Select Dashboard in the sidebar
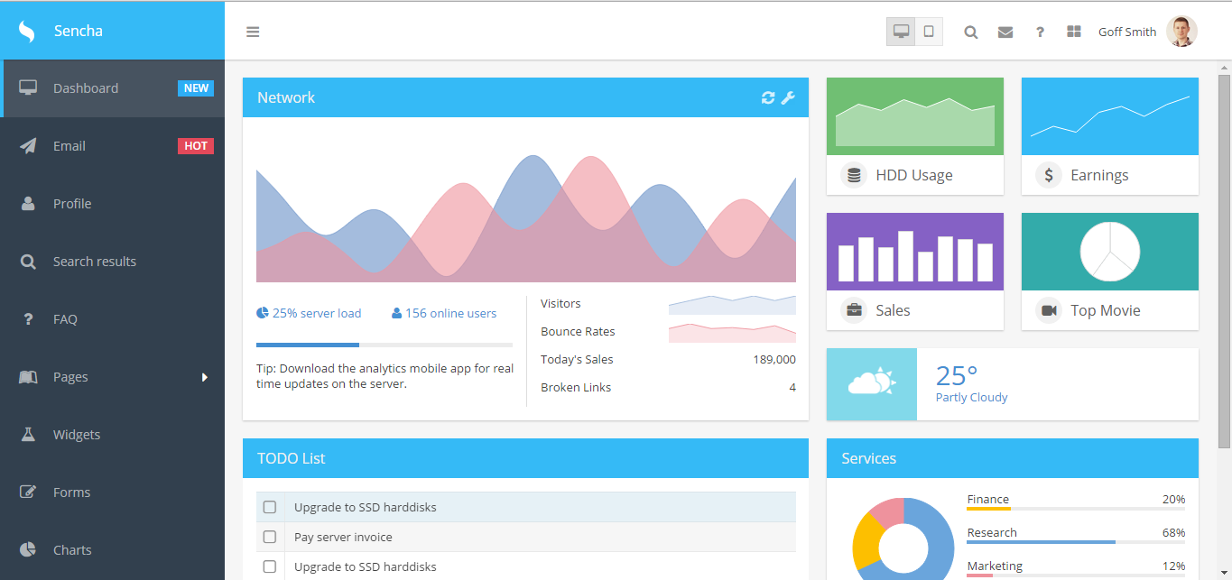Image resolution: width=1232 pixels, height=580 pixels. [113, 88]
